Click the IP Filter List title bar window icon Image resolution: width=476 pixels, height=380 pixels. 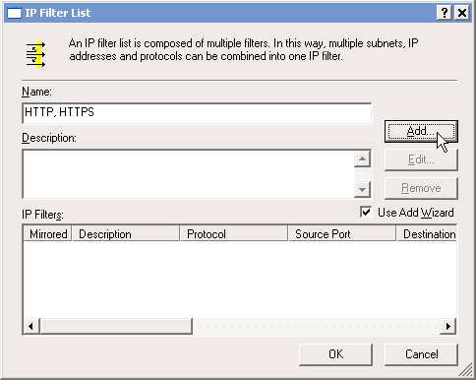coord(14,13)
